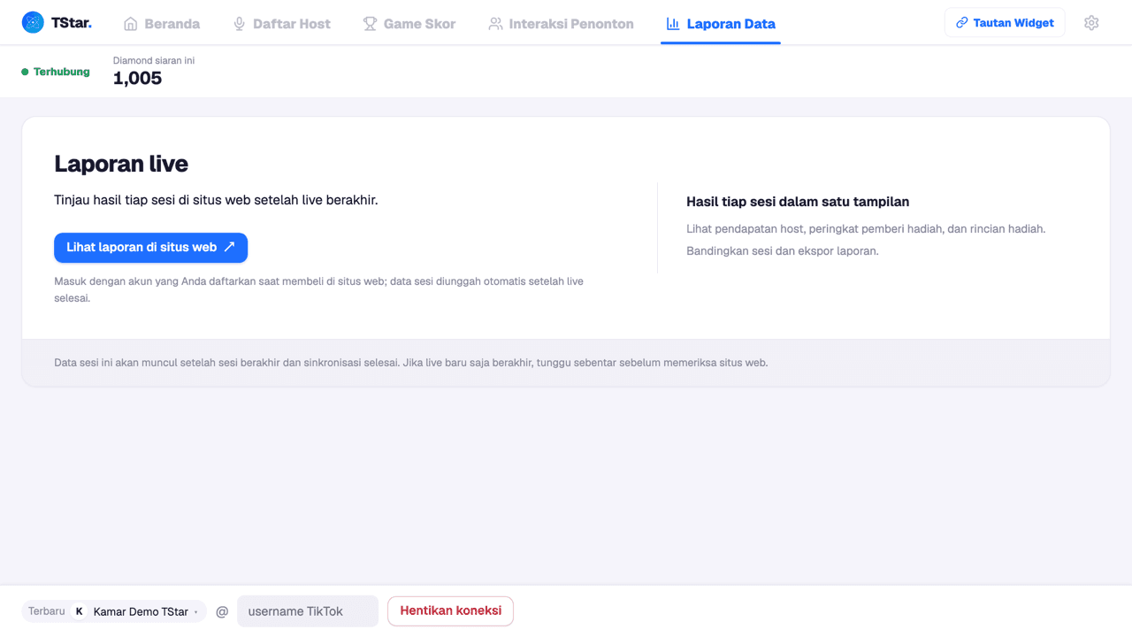
Task: Click the text starting 'Tinjau hasil tiap sesi'
Action: pos(216,200)
